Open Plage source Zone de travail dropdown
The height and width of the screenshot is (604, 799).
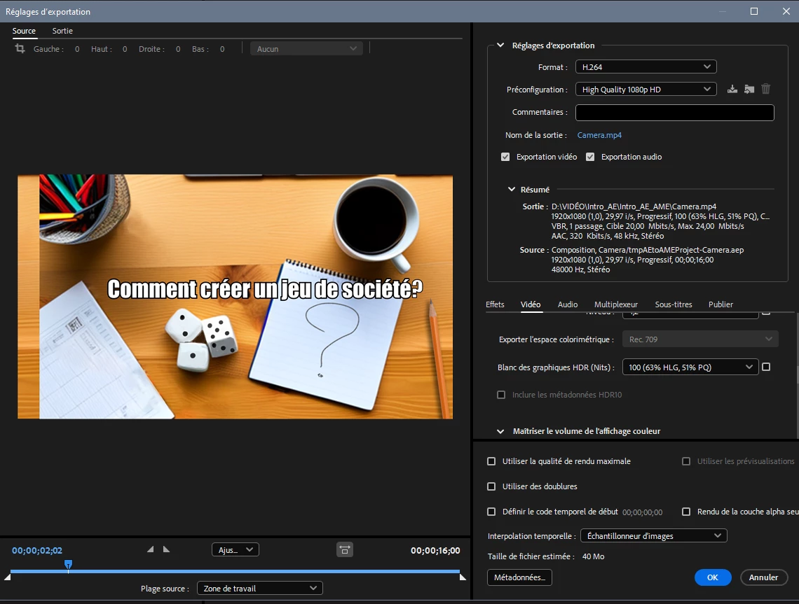[x=260, y=588]
